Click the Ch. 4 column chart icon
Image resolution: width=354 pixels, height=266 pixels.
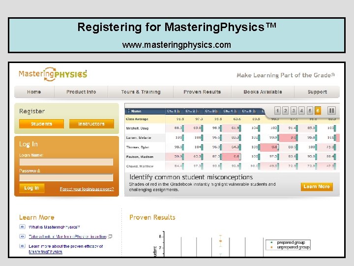(236, 111)
